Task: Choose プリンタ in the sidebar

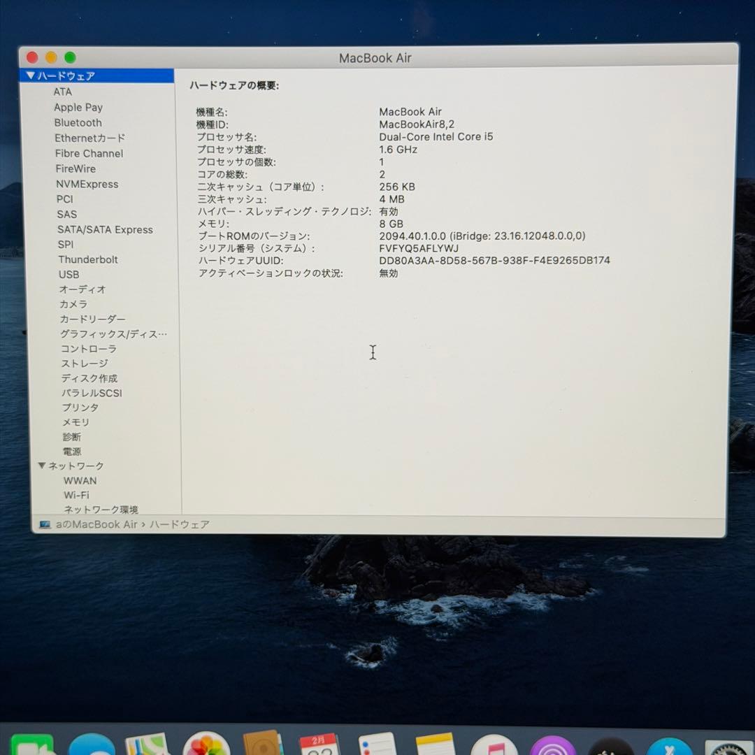Action: pyautogui.click(x=80, y=408)
